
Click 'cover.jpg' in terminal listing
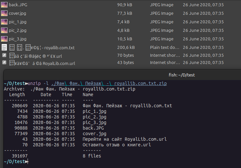(x=94, y=134)
